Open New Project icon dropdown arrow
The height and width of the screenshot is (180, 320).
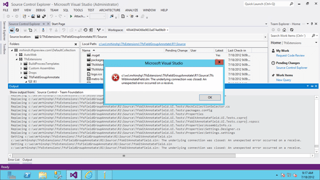28,16
